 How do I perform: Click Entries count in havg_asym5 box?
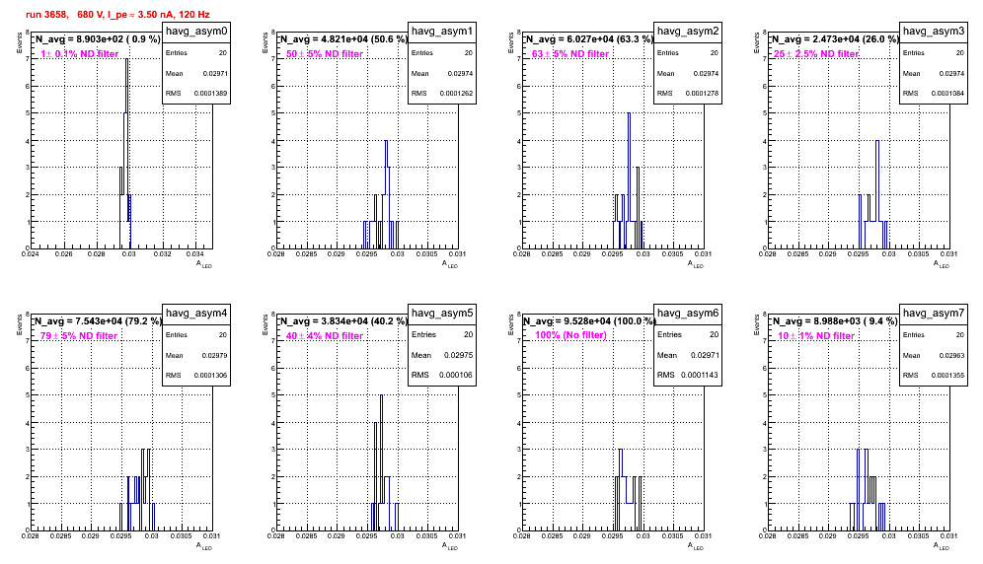(468, 334)
